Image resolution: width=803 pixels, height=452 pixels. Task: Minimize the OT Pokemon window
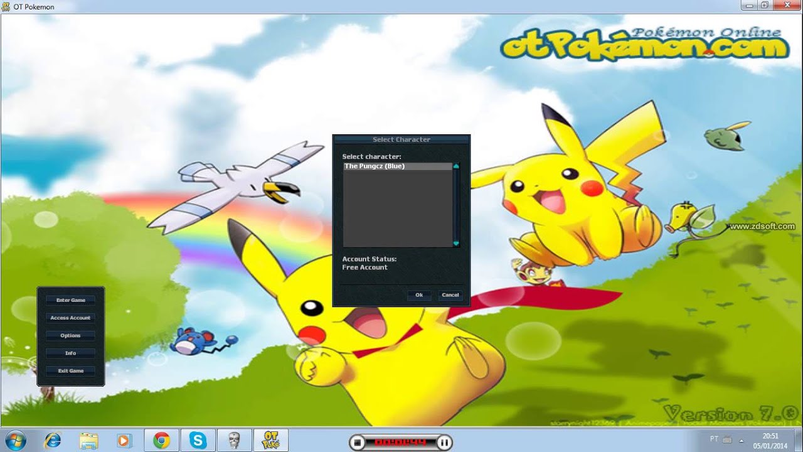[749, 5]
